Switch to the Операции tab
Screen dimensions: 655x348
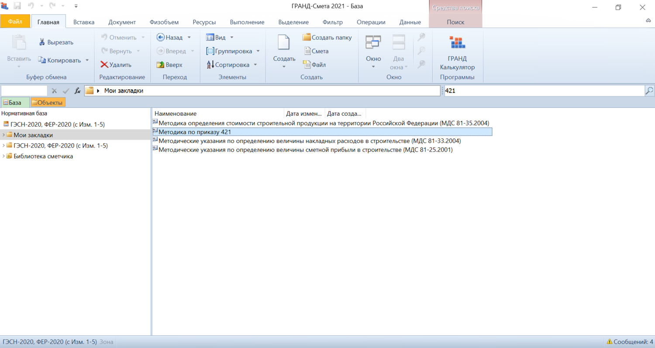coord(371,22)
